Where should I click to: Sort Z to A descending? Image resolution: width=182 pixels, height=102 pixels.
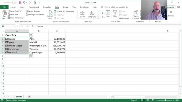click(104, 17)
